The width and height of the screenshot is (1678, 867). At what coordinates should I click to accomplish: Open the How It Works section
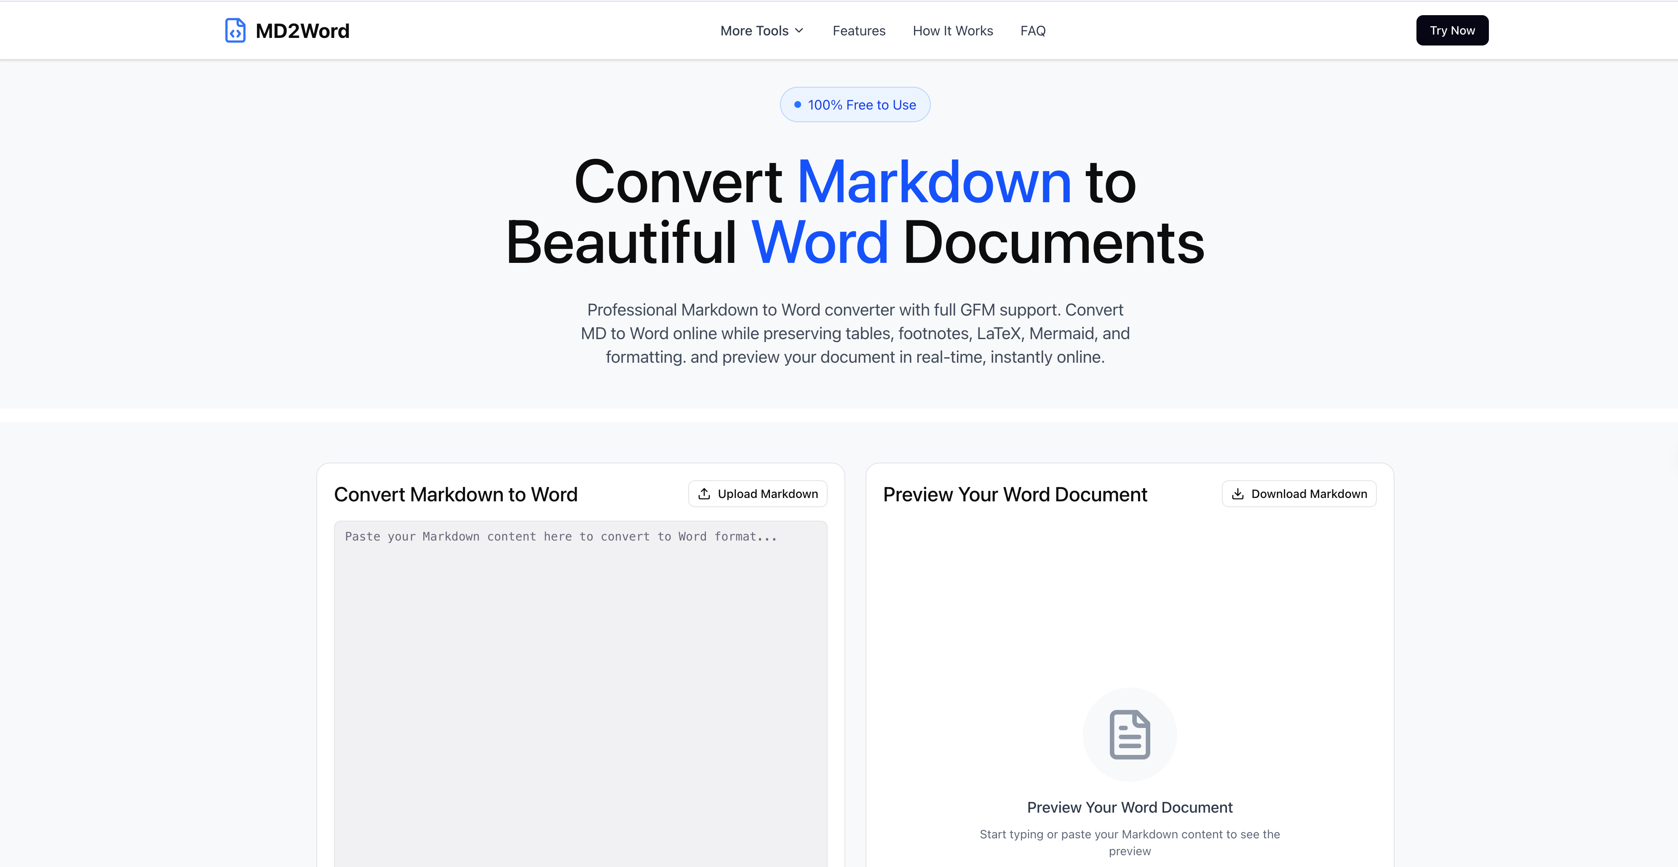[x=952, y=30]
